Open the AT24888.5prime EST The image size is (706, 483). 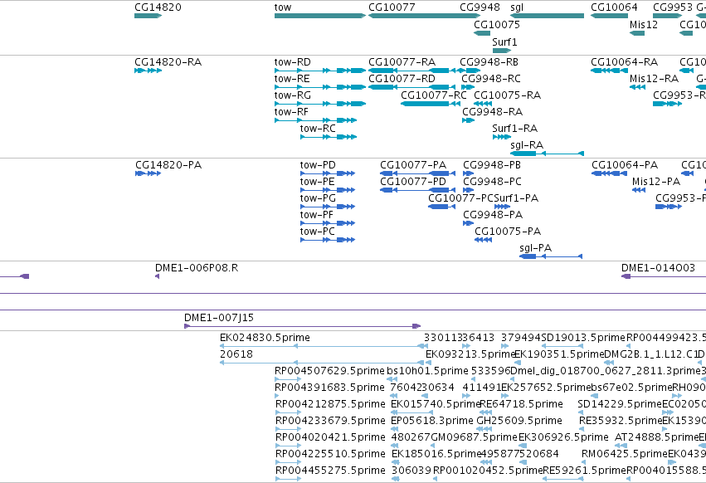pyautogui.click(x=619, y=446)
